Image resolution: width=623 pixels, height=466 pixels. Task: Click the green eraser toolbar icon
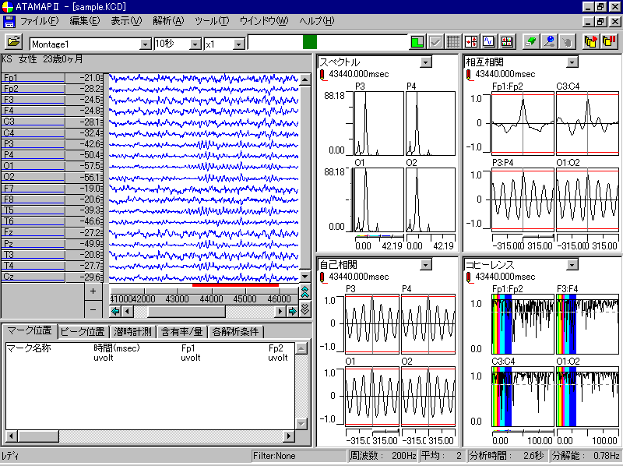coord(530,43)
